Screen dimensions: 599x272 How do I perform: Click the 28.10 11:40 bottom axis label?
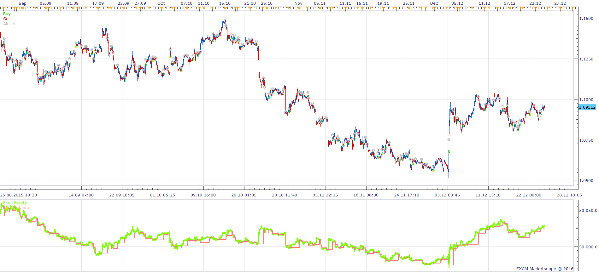click(x=285, y=195)
